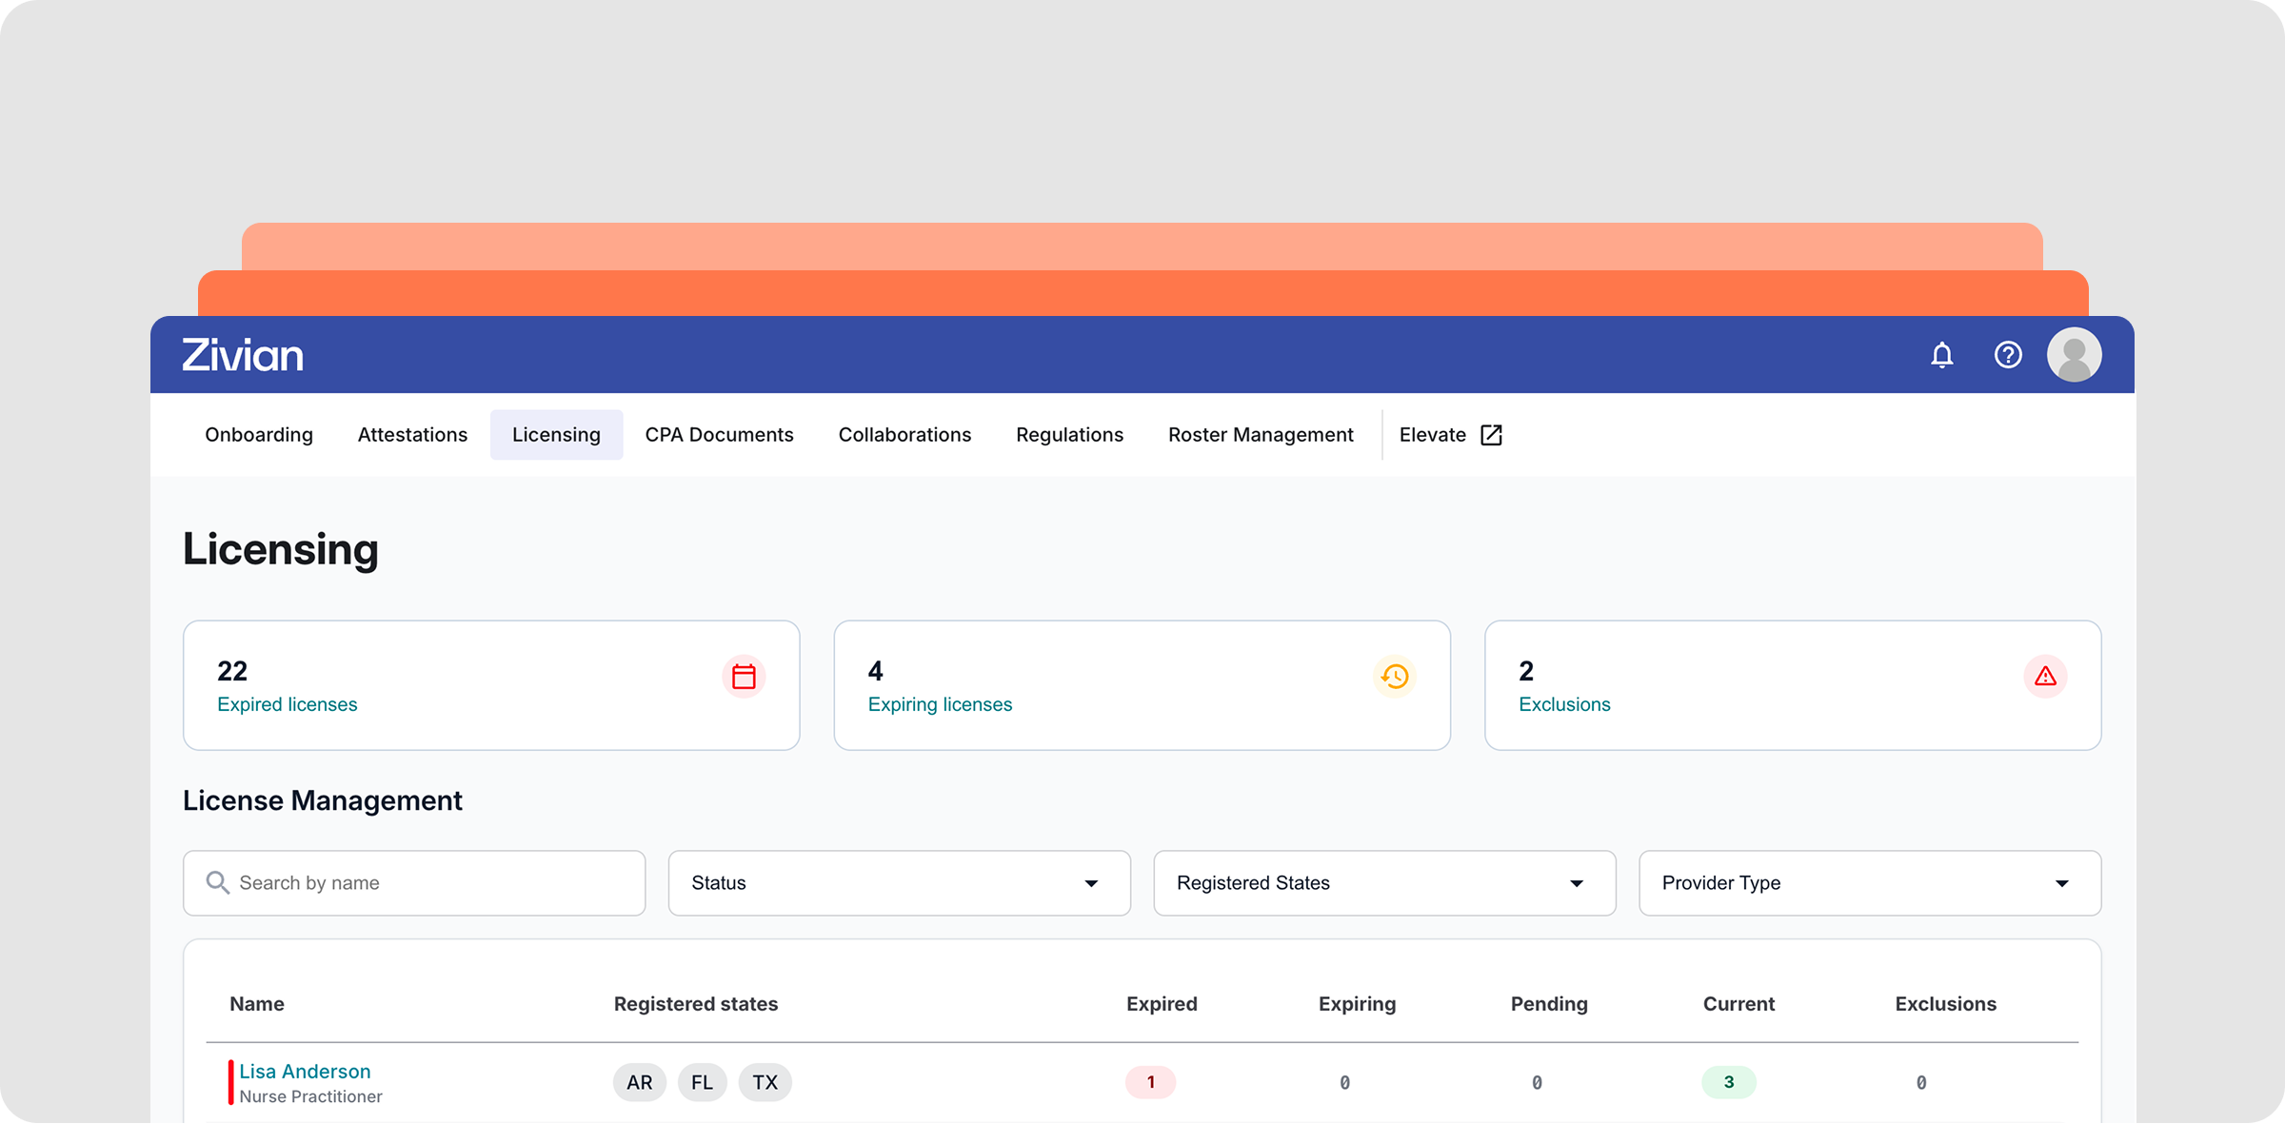This screenshot has height=1124, width=2285.
Task: Open the Expired licenses link
Action: [287, 704]
